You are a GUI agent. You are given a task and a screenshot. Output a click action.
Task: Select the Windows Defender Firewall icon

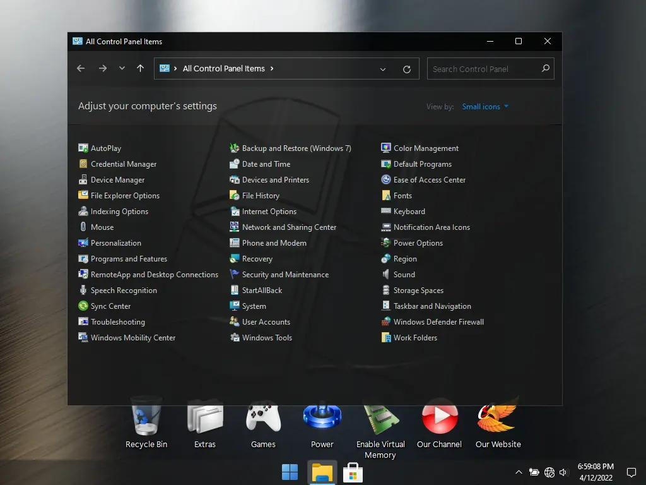tap(386, 321)
